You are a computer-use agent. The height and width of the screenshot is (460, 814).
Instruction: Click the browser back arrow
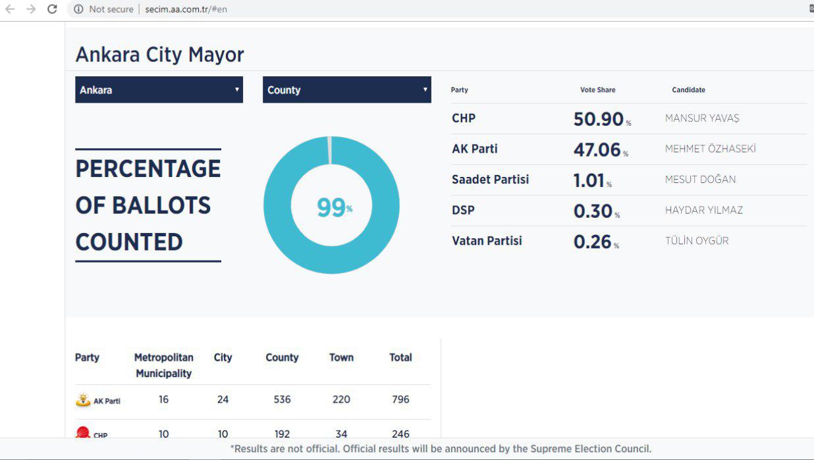[x=10, y=9]
